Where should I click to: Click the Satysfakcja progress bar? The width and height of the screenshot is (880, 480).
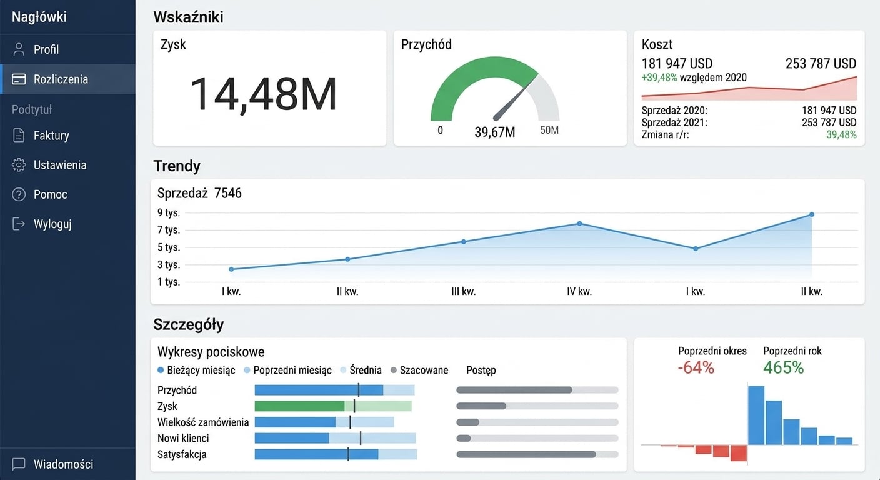[x=537, y=454]
